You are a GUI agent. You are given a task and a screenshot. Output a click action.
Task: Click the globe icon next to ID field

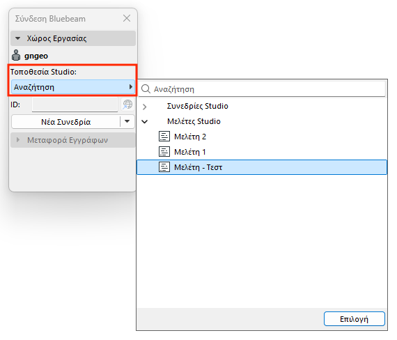(x=127, y=105)
